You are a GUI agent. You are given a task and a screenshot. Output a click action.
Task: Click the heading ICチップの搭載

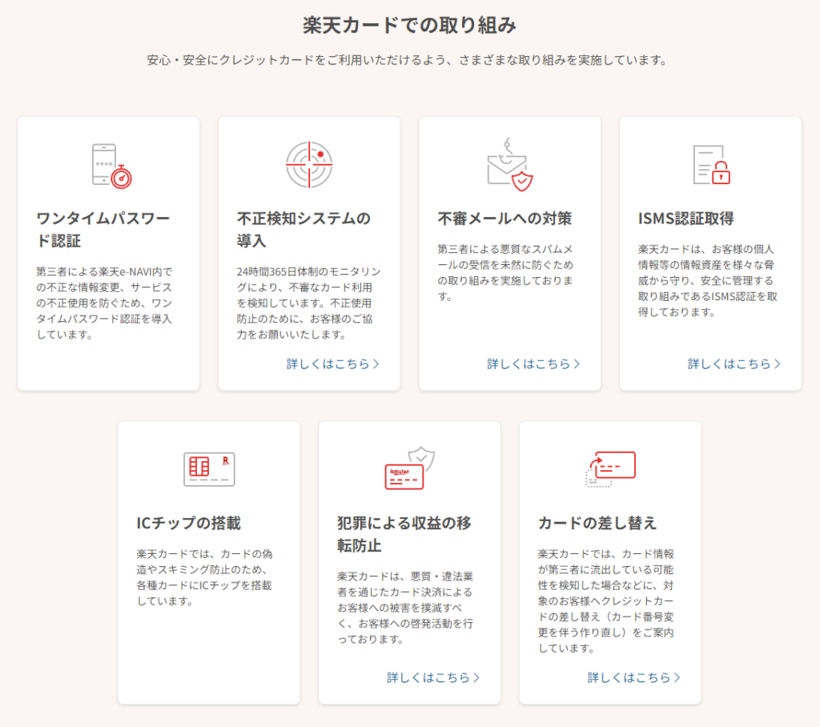[x=189, y=523]
